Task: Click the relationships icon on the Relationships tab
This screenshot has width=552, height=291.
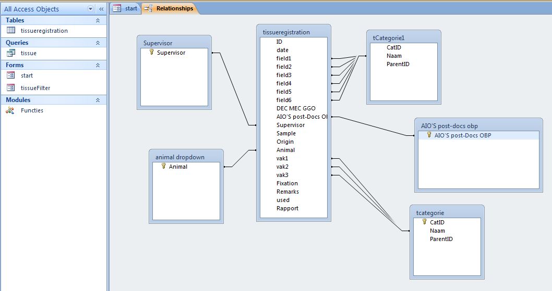Action: [149, 8]
